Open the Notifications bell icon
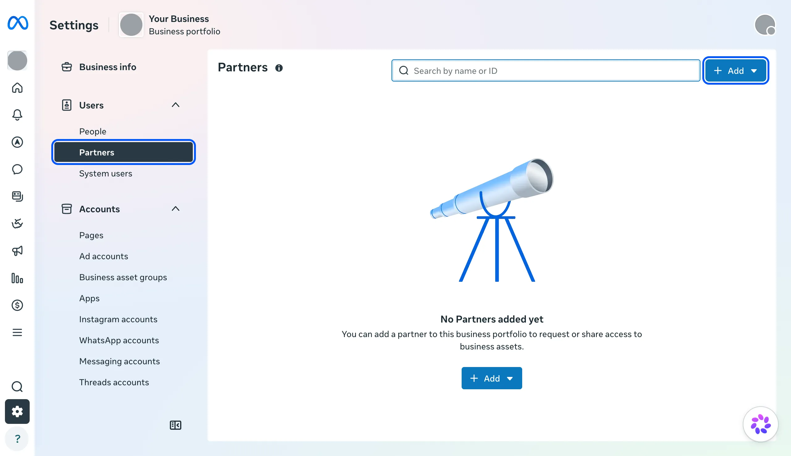Viewport: 791px width, 456px height. click(x=17, y=115)
